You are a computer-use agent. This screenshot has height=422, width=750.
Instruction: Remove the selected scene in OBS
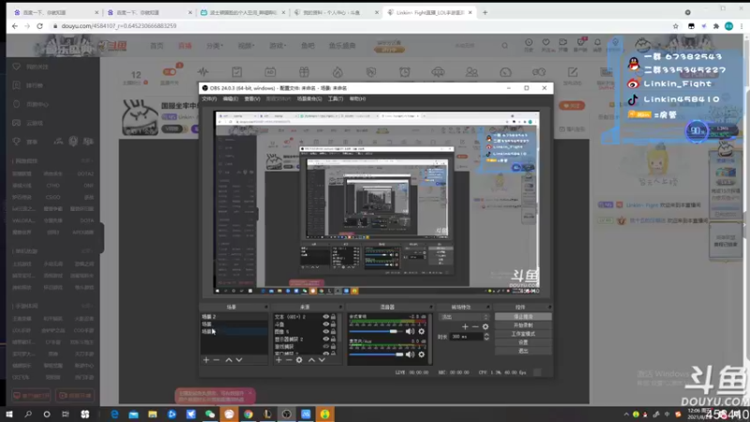pos(217,360)
